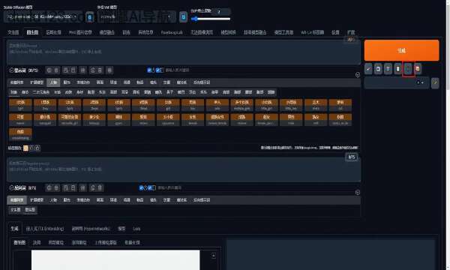Switch to the 文生图 txt2img tab
The image size is (450, 270).
pos(13,32)
